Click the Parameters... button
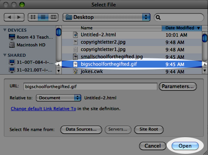 pyautogui.click(x=178, y=87)
